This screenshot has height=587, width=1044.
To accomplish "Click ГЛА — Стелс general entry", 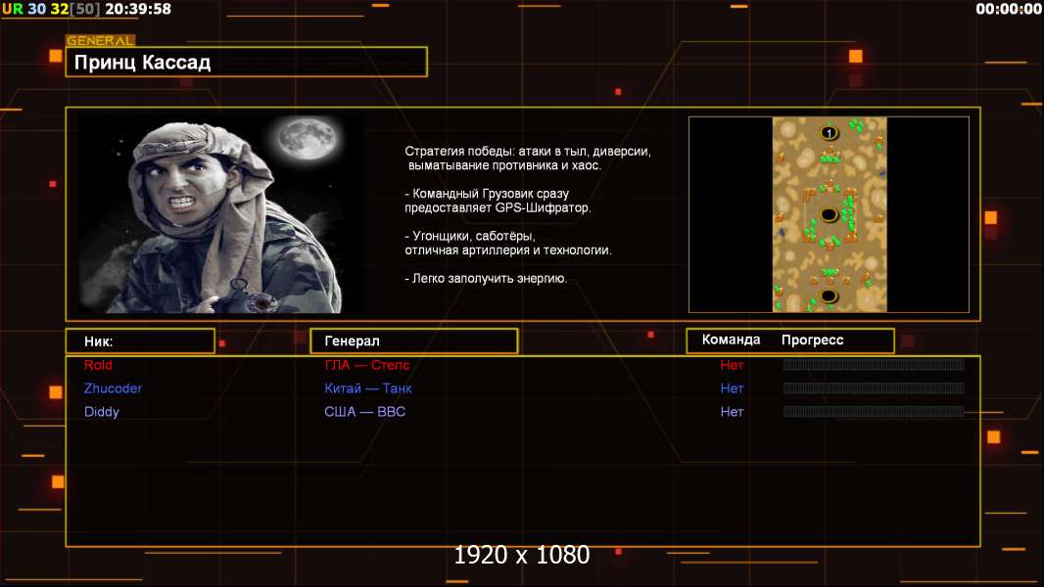I will point(367,365).
